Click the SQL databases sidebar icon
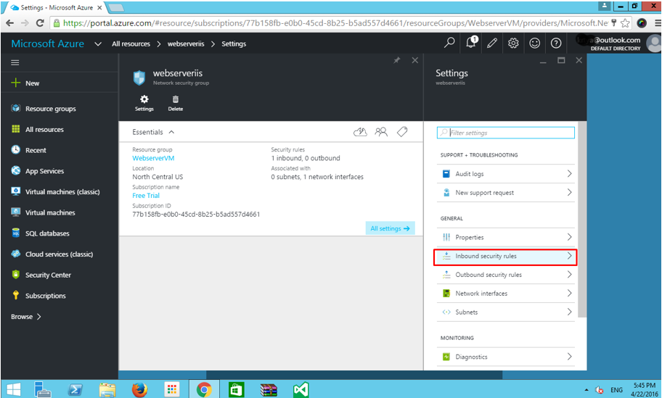The height and width of the screenshot is (398, 662). (16, 233)
